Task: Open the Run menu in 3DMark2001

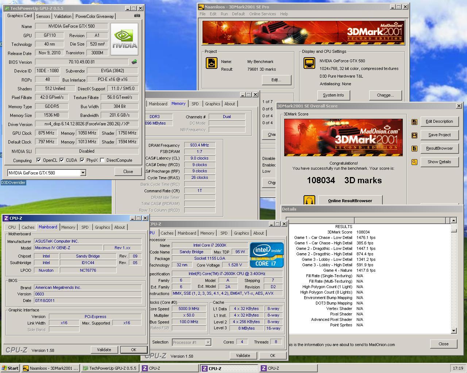Action: coord(224,14)
